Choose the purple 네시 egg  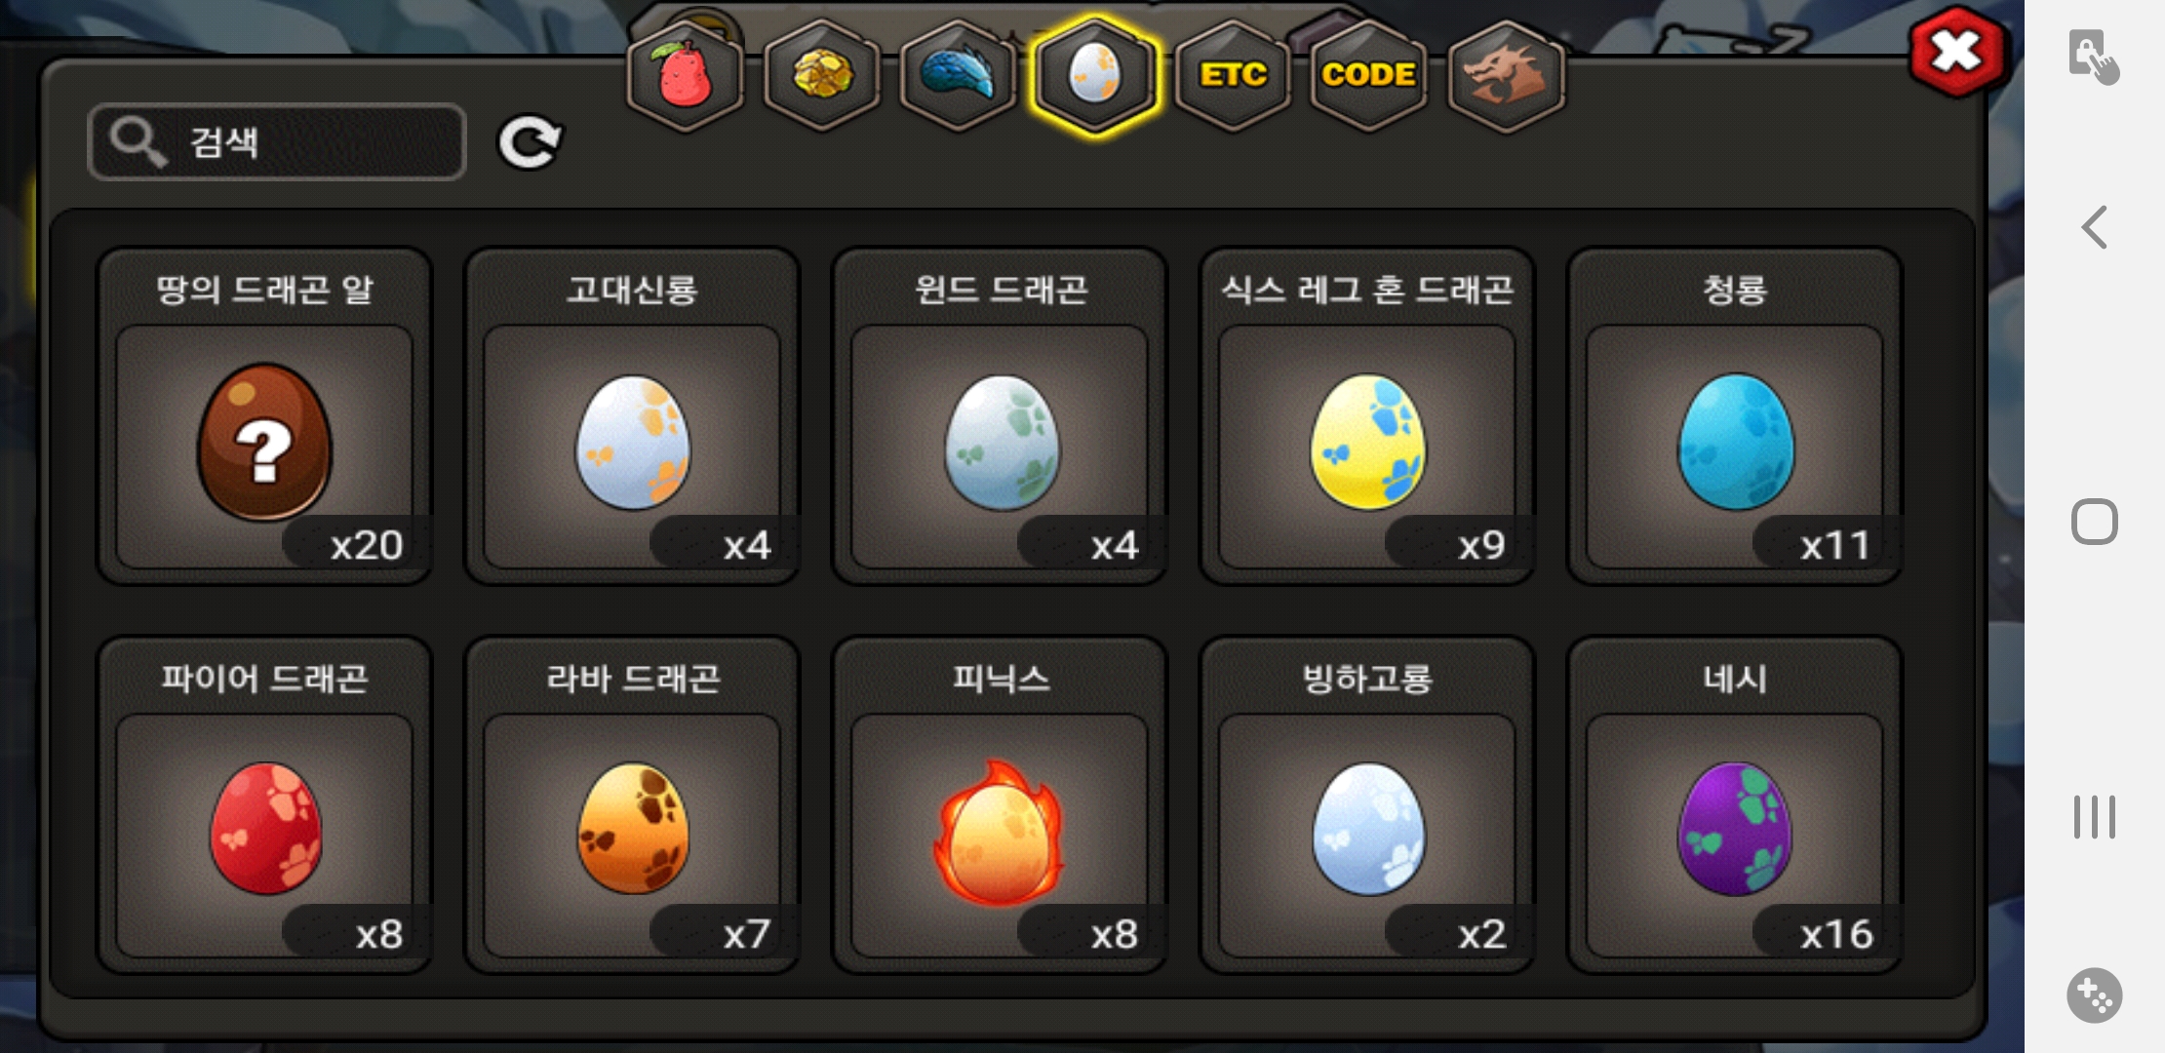click(1735, 805)
